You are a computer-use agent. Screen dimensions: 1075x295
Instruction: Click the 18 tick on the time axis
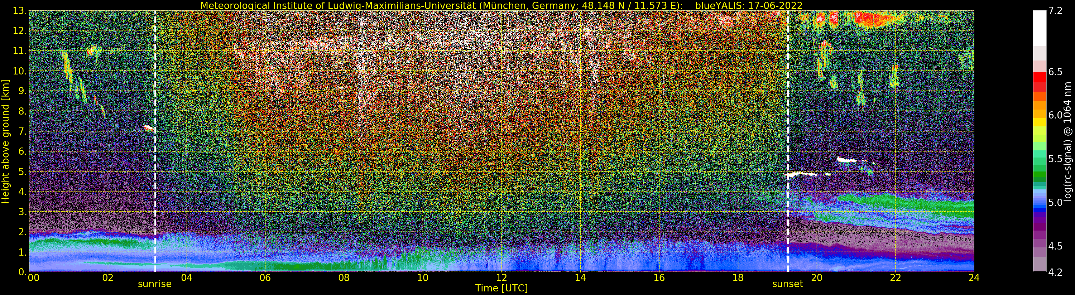click(738, 277)
